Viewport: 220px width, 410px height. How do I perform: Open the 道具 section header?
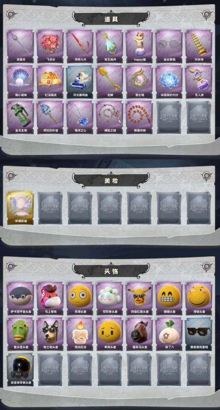click(111, 18)
